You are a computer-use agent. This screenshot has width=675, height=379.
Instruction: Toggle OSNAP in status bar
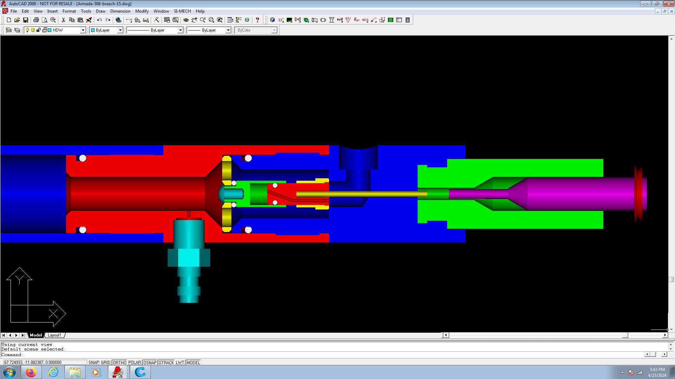[x=150, y=363]
